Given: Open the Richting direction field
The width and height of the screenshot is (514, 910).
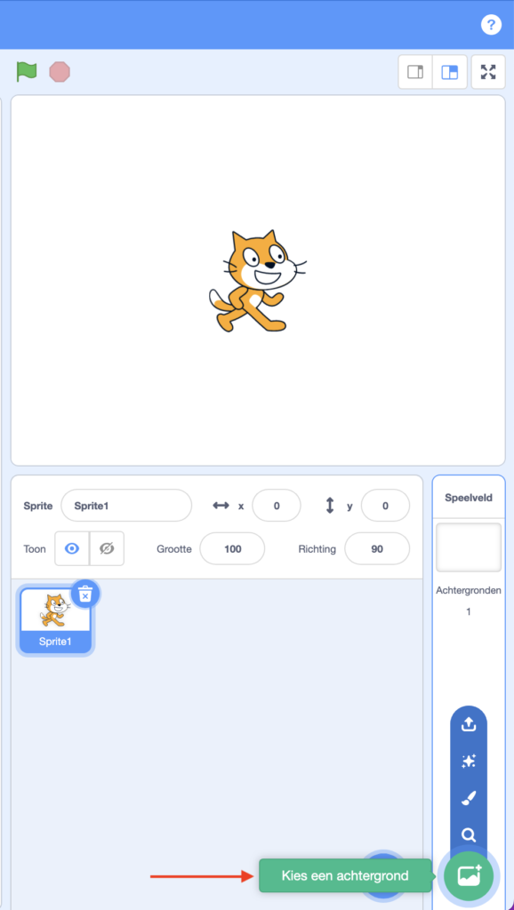Looking at the screenshot, I should click(x=377, y=548).
